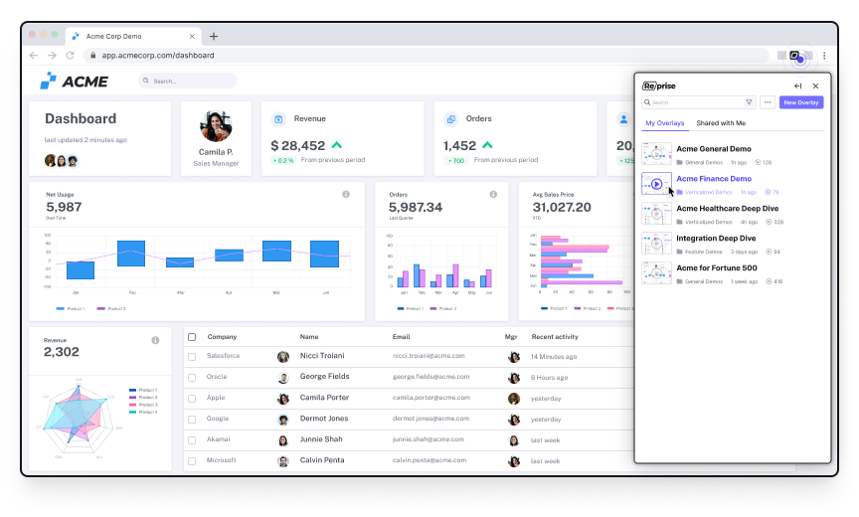Toggle the select-all checkbox in Company header
Image resolution: width=859 pixels, height=517 pixels.
pos(192,337)
